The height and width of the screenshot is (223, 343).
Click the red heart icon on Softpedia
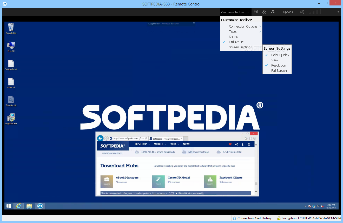pos(230,144)
